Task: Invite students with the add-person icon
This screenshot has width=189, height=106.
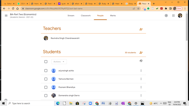Action: pyautogui.click(x=141, y=52)
